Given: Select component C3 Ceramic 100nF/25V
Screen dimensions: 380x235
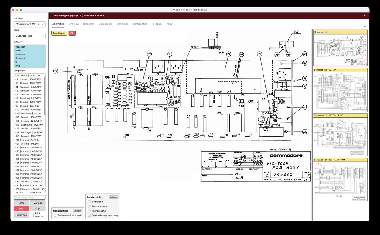Looking at the screenshot, I should (29, 83).
